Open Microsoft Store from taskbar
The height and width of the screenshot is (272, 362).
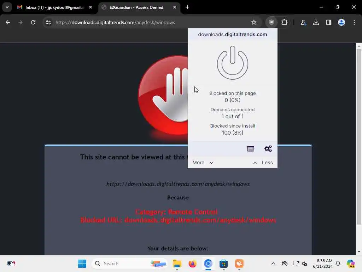223,263
